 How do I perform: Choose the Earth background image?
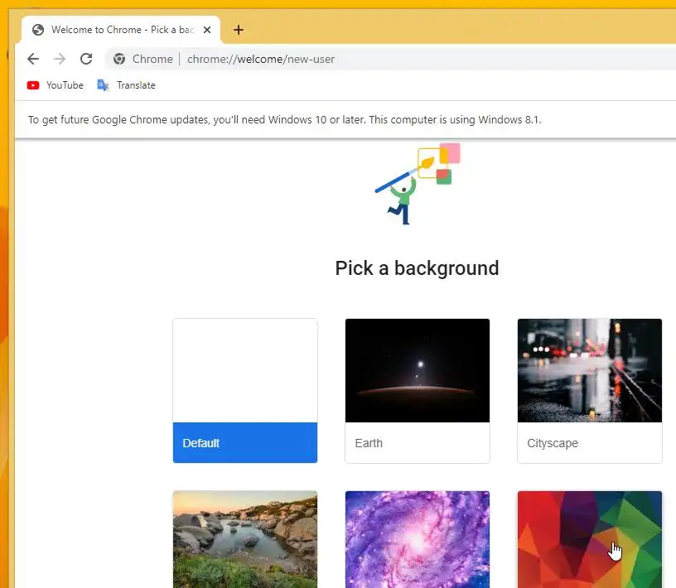(418, 371)
